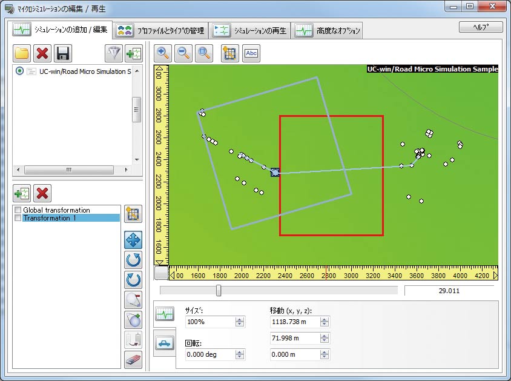Open the プロファイルとタイプの管理 tab

click(x=161, y=31)
